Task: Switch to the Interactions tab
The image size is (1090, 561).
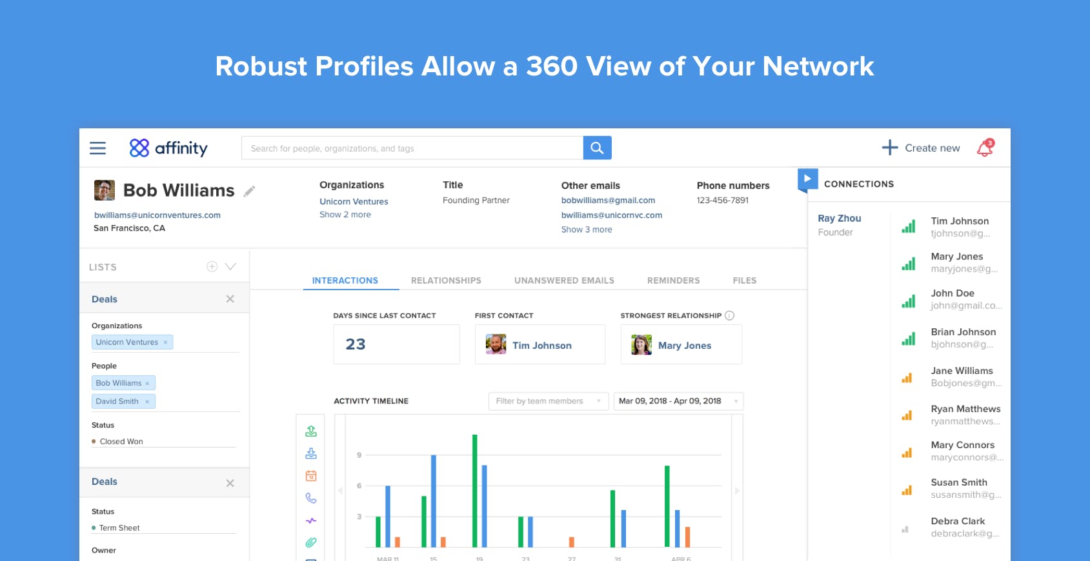Action: point(345,280)
